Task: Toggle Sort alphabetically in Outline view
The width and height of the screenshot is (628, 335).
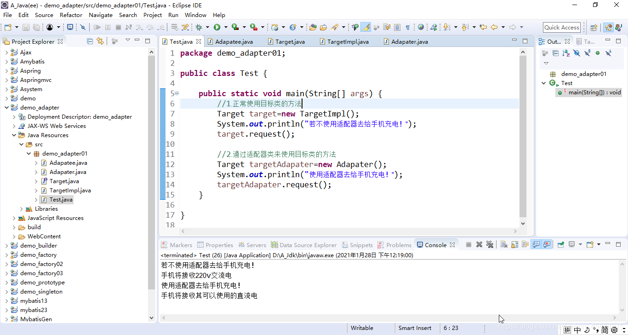Action: 566,53
